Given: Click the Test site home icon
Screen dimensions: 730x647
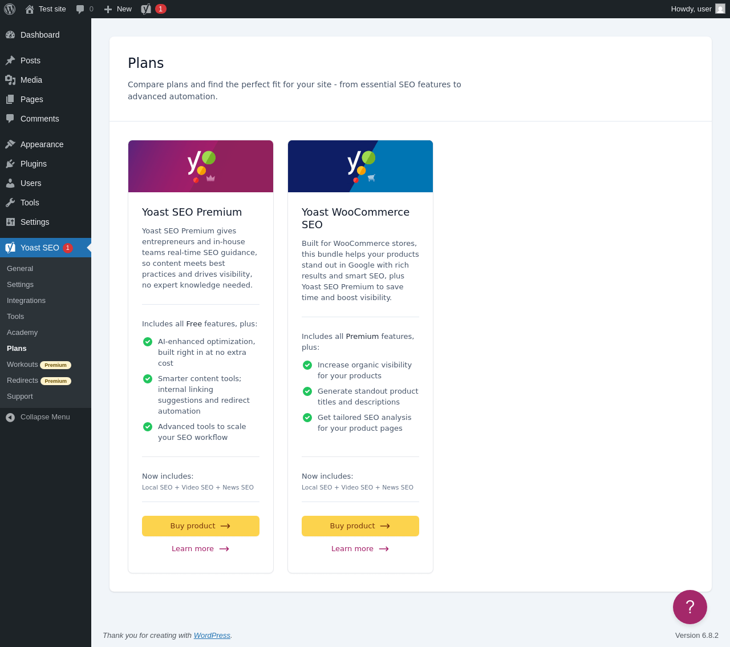Looking at the screenshot, I should [x=30, y=9].
